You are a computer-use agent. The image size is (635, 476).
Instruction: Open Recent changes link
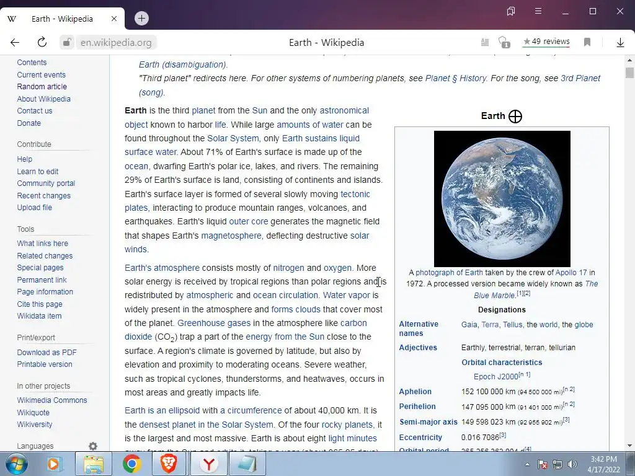[x=44, y=195]
